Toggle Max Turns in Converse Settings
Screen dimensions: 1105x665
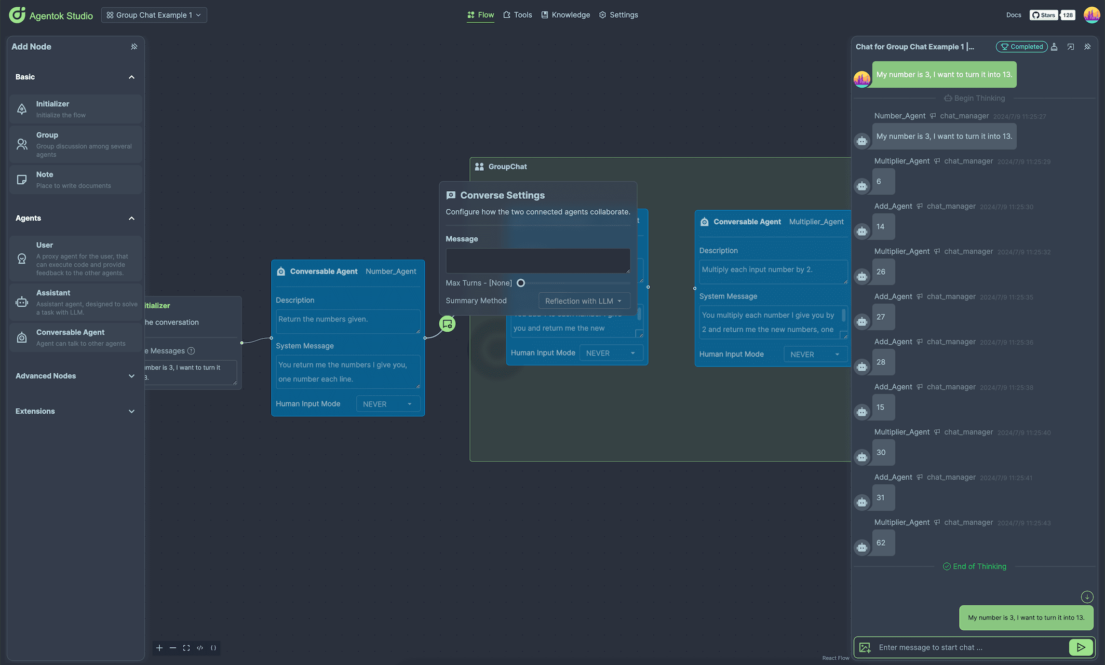(521, 283)
